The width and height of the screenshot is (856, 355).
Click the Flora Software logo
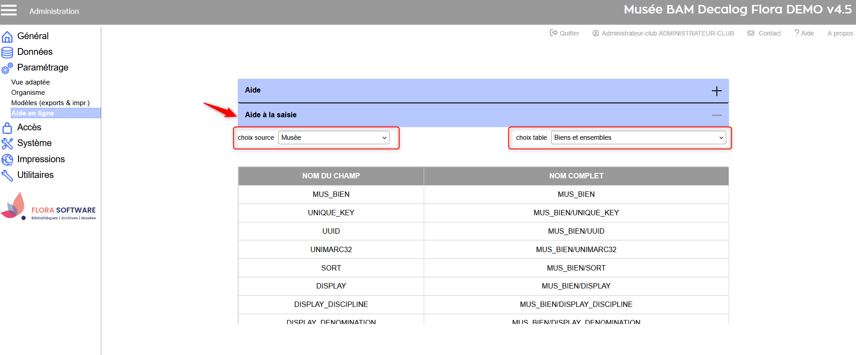(49, 207)
